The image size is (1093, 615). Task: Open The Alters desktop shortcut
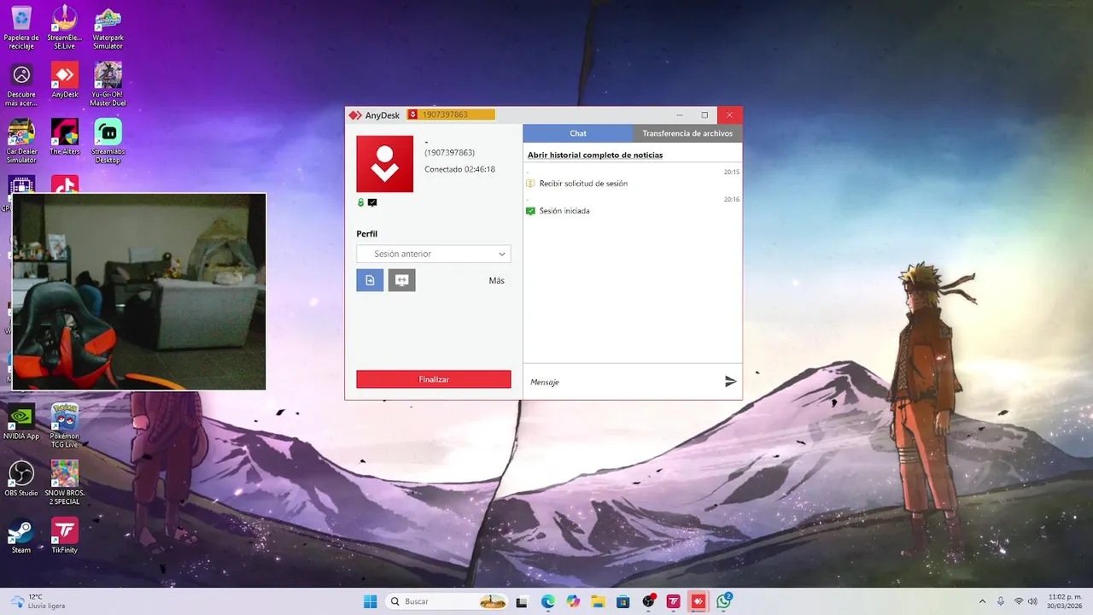coord(65,137)
